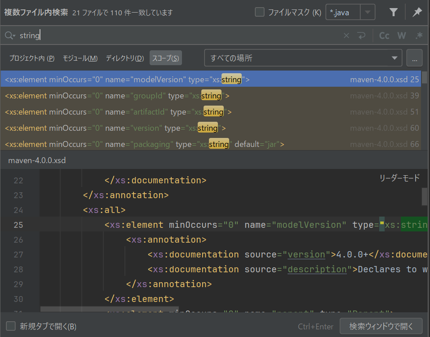This screenshot has height=337, width=430.
Task: Switch to モジュール tab
Action: coord(80,58)
